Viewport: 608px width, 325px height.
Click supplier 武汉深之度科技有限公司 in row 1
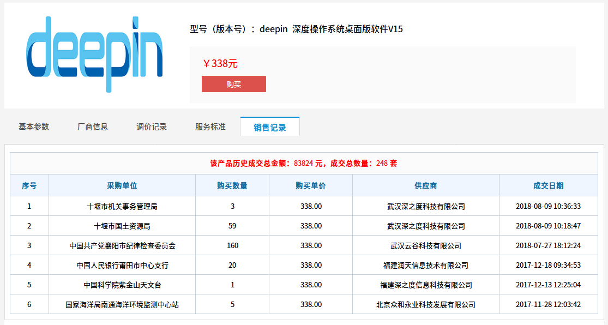[x=426, y=206]
